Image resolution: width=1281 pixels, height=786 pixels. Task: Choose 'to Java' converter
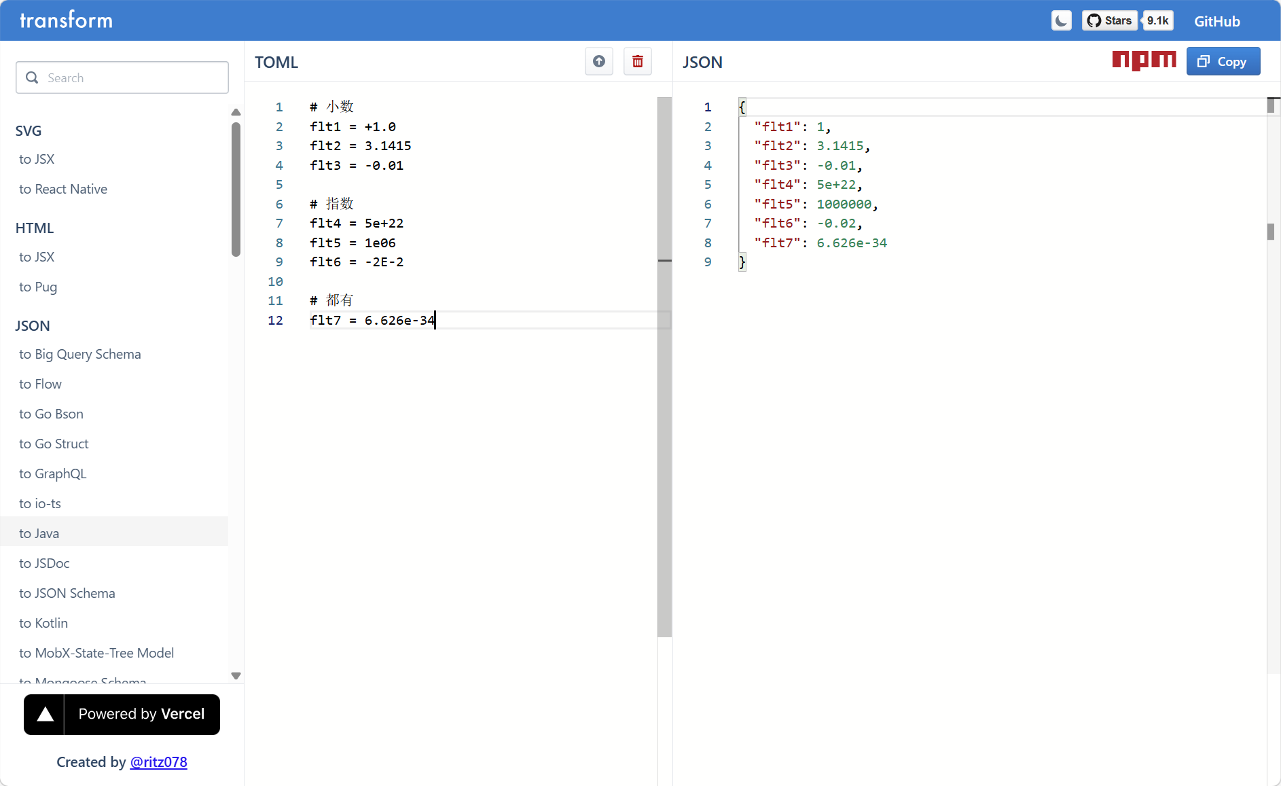(x=39, y=533)
